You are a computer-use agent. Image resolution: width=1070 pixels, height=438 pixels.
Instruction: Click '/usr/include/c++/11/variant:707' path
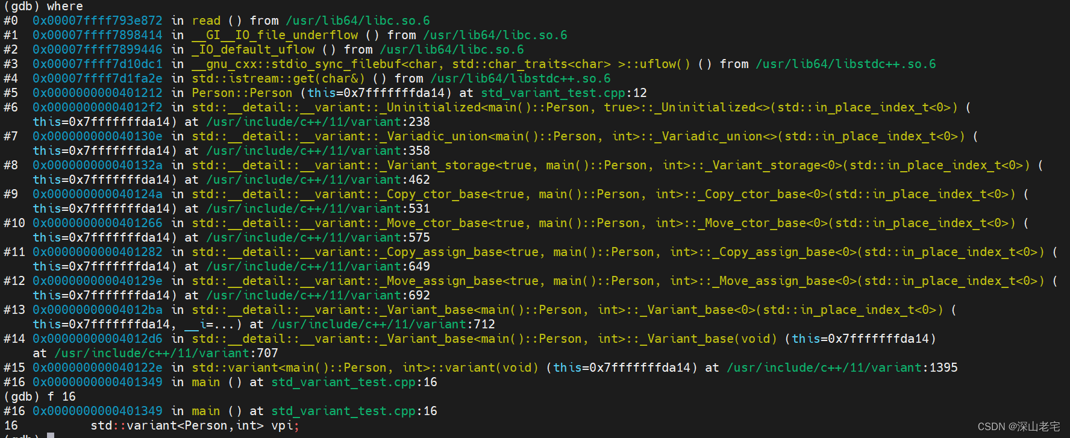(166, 353)
